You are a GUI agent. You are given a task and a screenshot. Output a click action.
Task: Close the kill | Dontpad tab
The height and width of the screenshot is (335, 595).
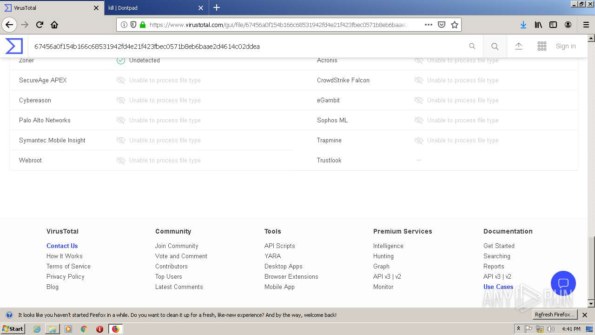point(201,8)
